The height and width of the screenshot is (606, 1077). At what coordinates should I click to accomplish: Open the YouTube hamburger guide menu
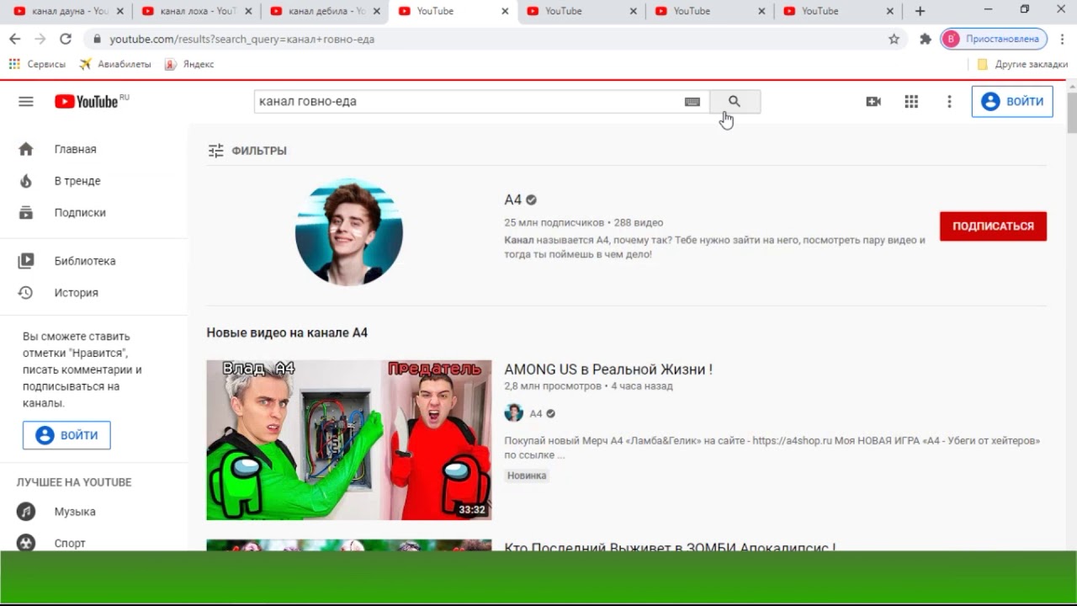click(26, 102)
